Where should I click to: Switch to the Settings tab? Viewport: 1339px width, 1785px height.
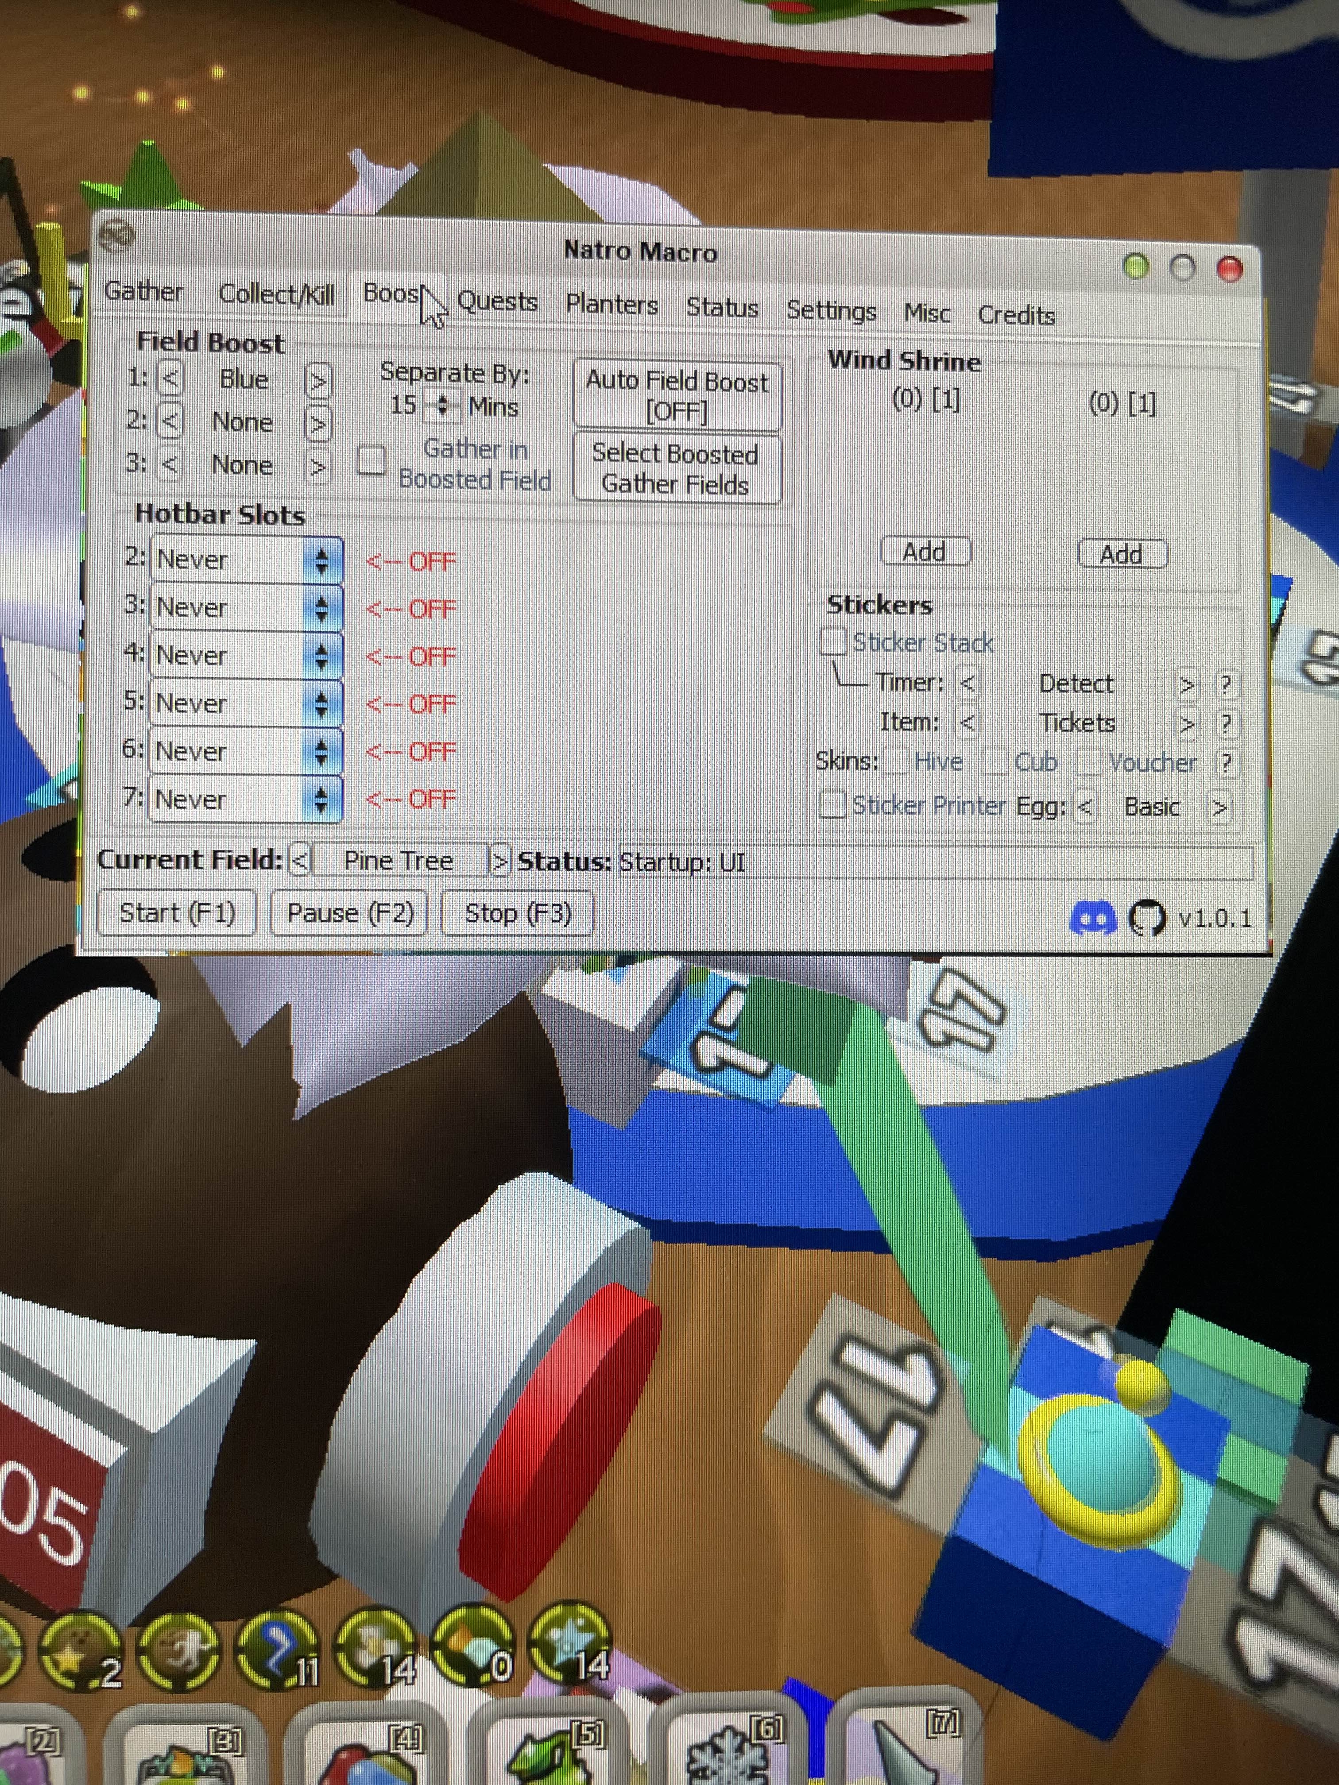(x=831, y=310)
